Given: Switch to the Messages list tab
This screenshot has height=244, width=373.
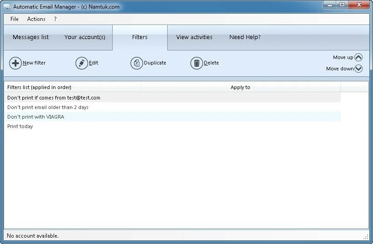Looking at the screenshot, I should coord(31,37).
